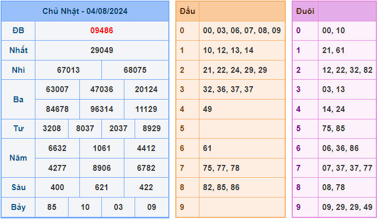Select second prize number 68075
Image resolution: width=378 pixels, height=219 pixels.
tap(135, 70)
